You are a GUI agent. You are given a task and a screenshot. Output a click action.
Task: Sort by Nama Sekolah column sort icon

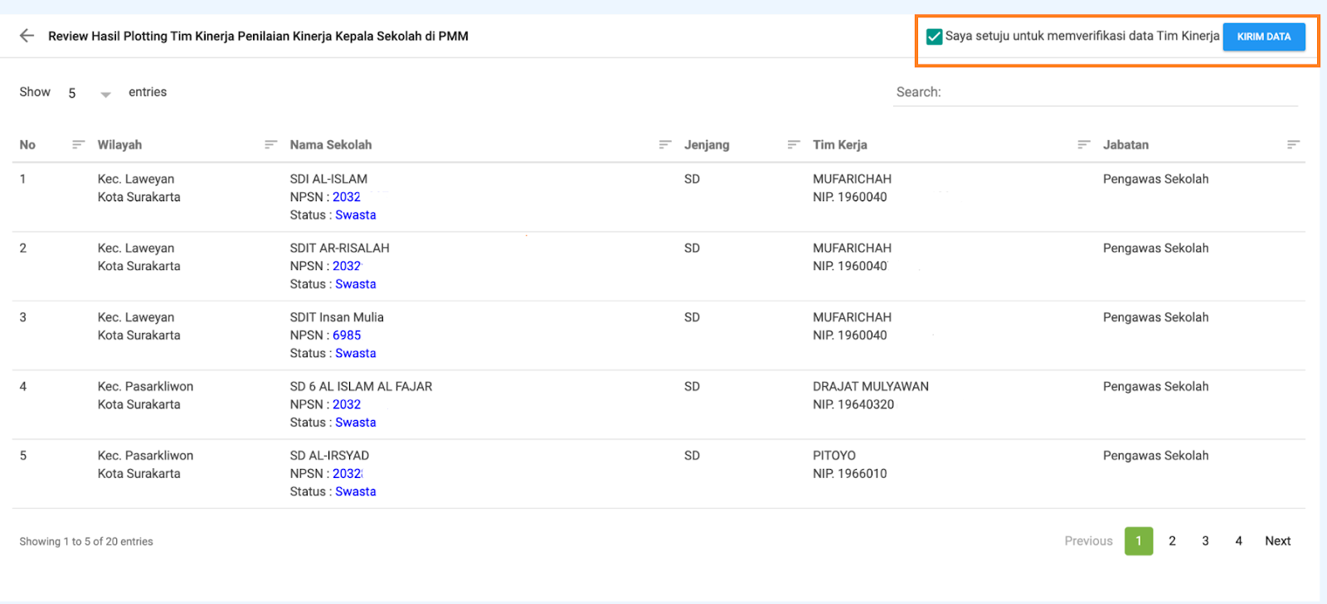[x=664, y=145]
